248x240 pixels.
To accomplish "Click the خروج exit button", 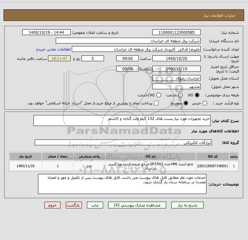I will click(52, 205).
